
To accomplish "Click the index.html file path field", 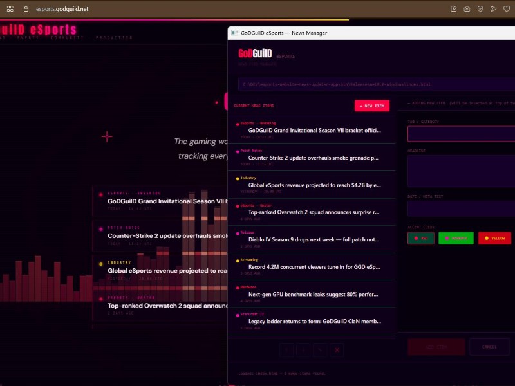I will pyautogui.click(x=377, y=84).
